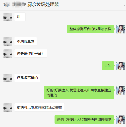The image size is (126, 127).
Task: Click the chat title 厨余垃圾处理器
Action: [x=43, y=4]
